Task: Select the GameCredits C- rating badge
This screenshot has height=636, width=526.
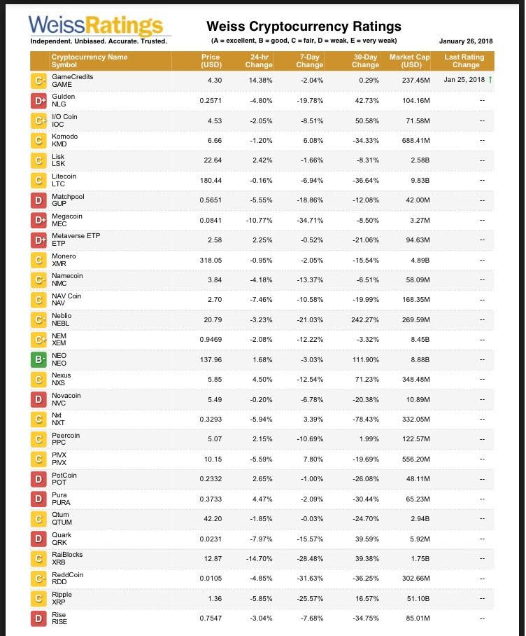Action: tap(40, 81)
